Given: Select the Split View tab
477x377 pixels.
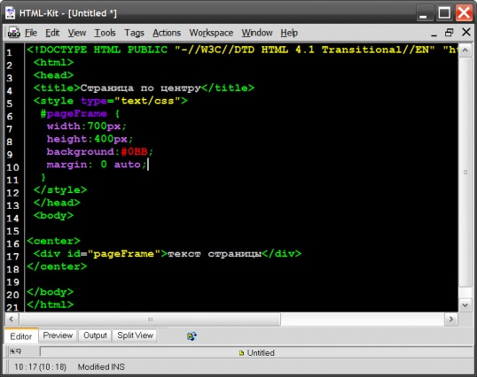Looking at the screenshot, I should pyautogui.click(x=135, y=335).
